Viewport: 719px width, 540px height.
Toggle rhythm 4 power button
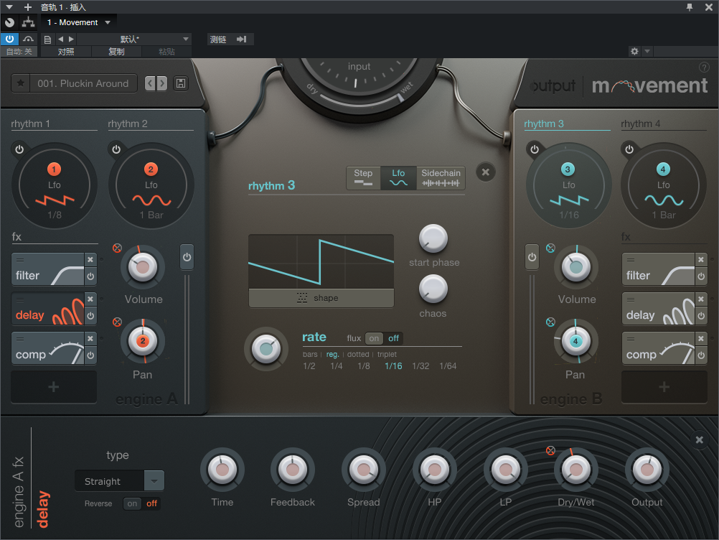pyautogui.click(x=629, y=149)
